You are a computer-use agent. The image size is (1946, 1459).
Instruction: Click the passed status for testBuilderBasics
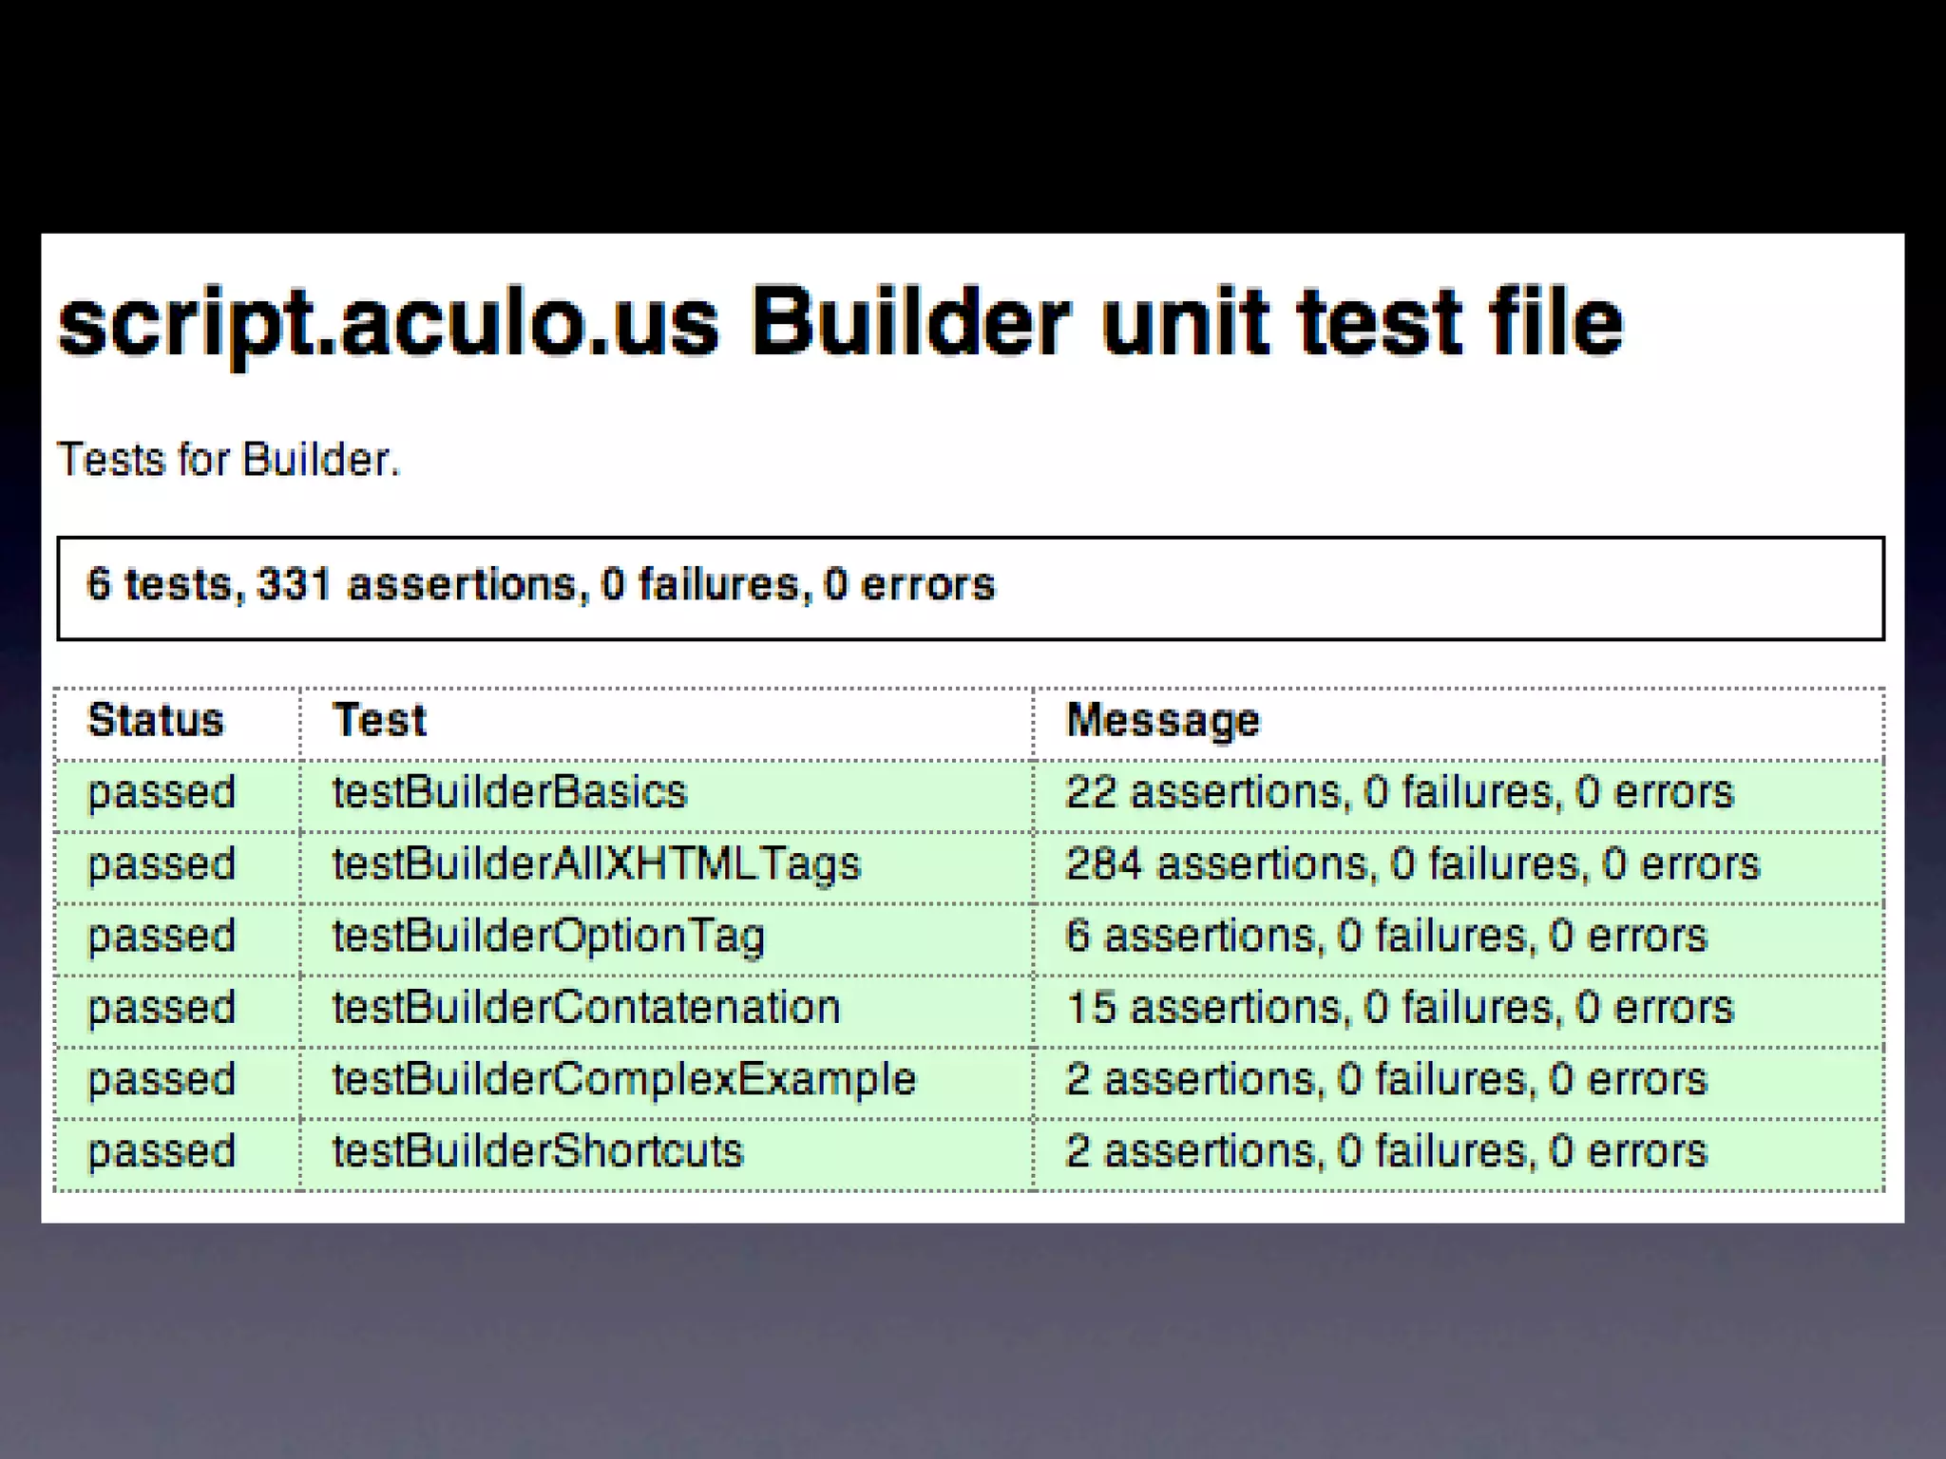point(162,792)
